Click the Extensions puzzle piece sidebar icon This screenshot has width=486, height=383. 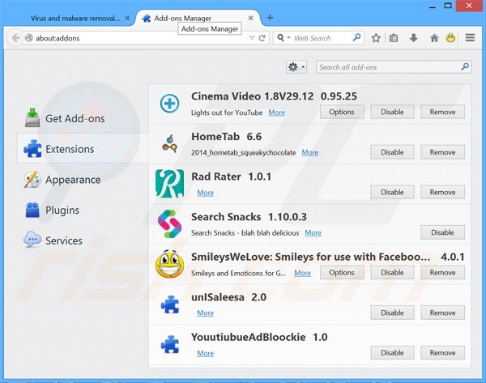(32, 149)
